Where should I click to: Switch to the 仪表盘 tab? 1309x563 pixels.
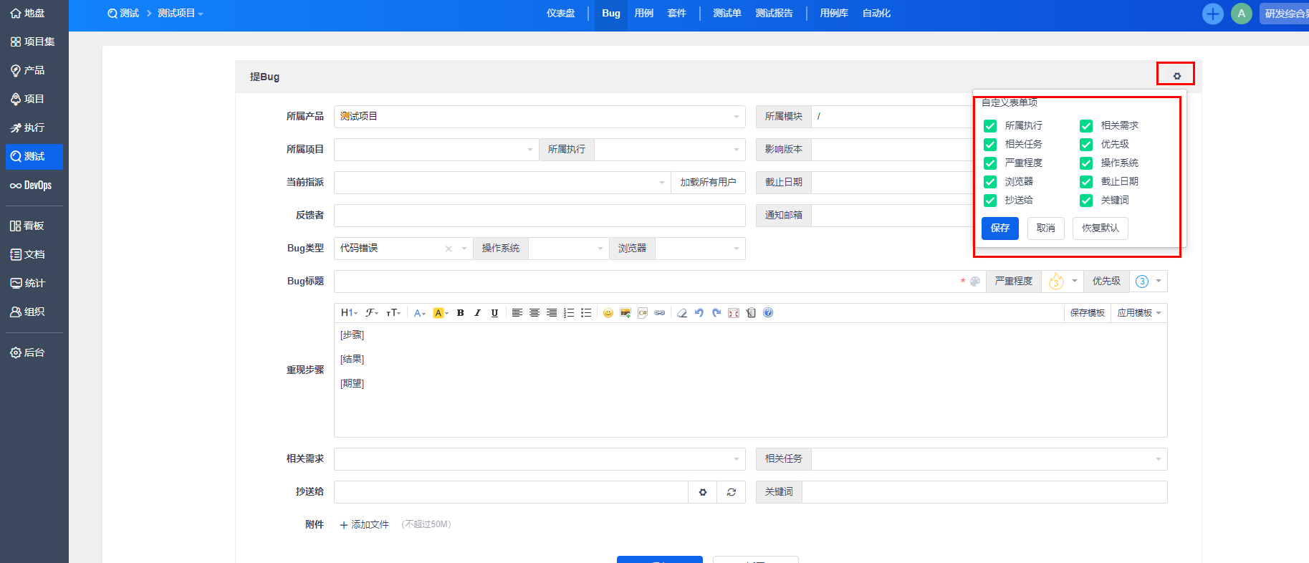click(x=561, y=14)
